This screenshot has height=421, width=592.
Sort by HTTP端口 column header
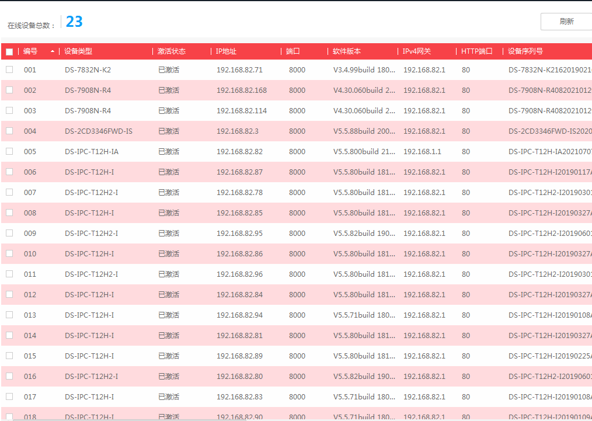click(477, 51)
